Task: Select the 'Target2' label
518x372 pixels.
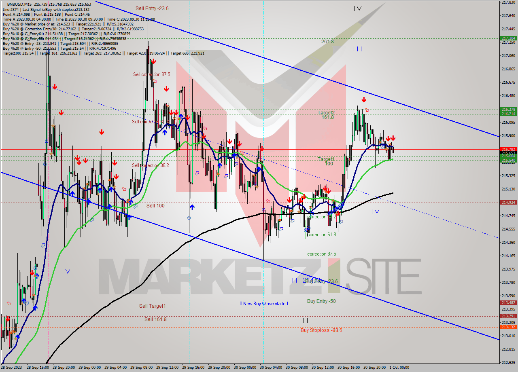Action: (x=326, y=112)
